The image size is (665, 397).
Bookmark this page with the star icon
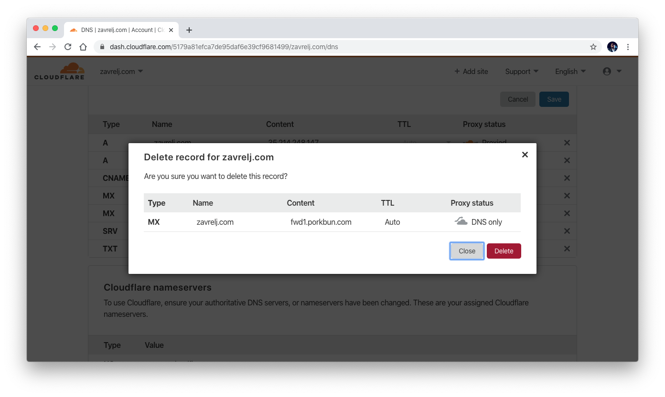click(x=593, y=47)
